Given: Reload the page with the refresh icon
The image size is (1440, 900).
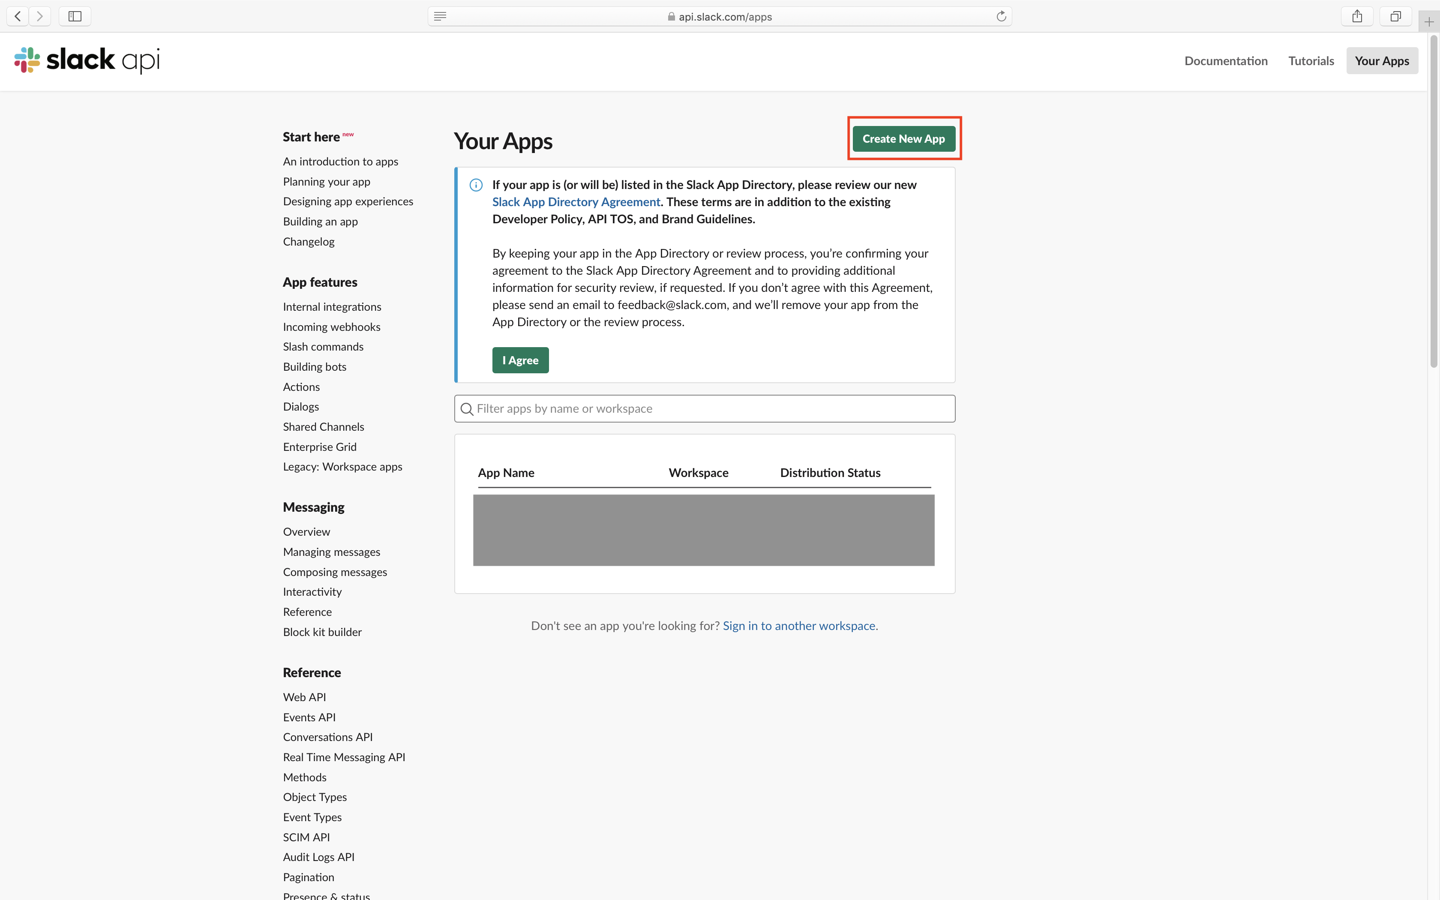Looking at the screenshot, I should click(x=1001, y=16).
